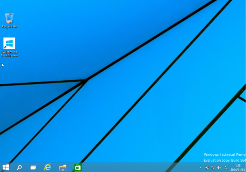Open File Explorer from taskbar
The width and height of the screenshot is (246, 172).
tap(63, 168)
